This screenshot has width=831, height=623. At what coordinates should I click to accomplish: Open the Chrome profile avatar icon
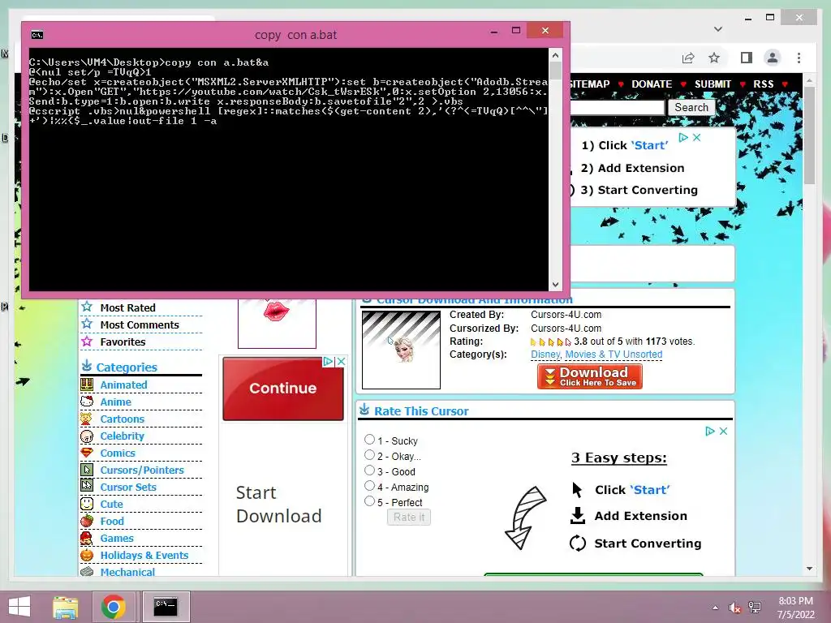(x=773, y=58)
